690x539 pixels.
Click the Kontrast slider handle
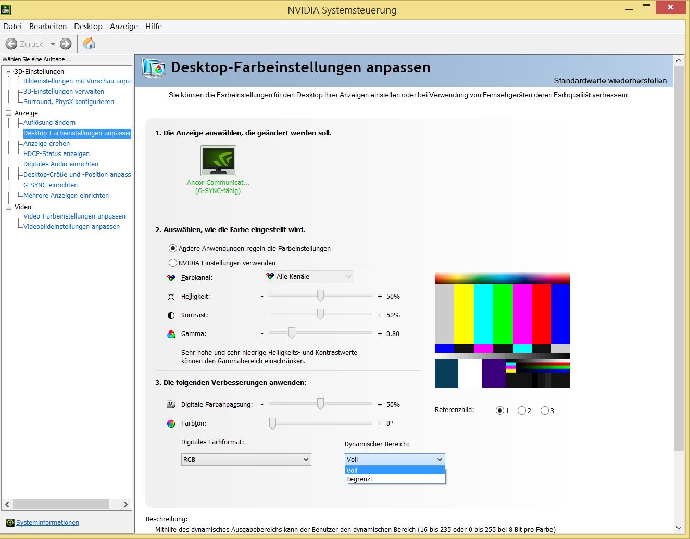[x=320, y=315]
